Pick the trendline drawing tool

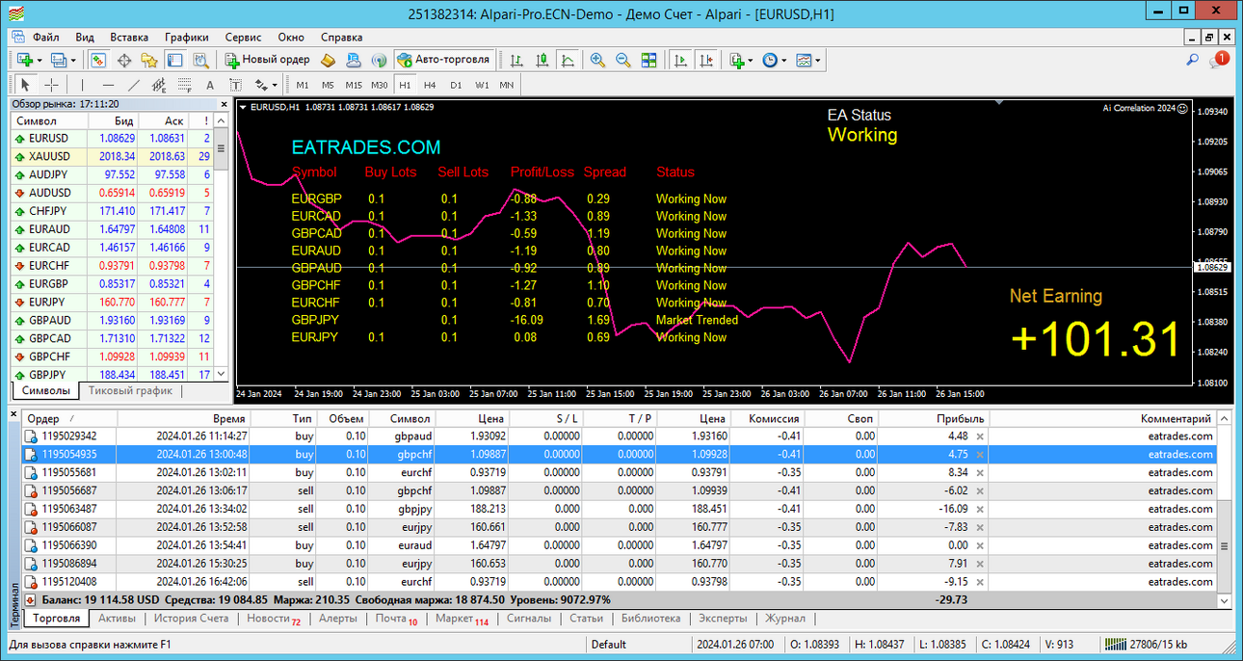point(134,85)
